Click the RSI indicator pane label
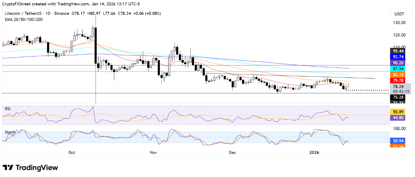 pyautogui.click(x=8, y=108)
